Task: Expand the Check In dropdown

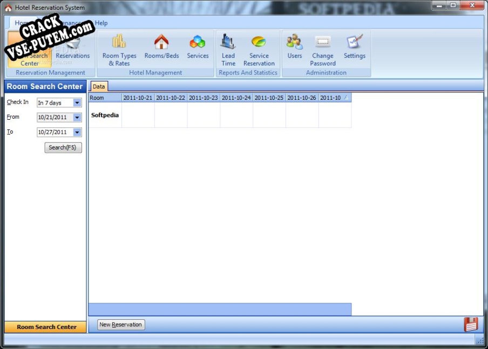Action: pos(77,102)
